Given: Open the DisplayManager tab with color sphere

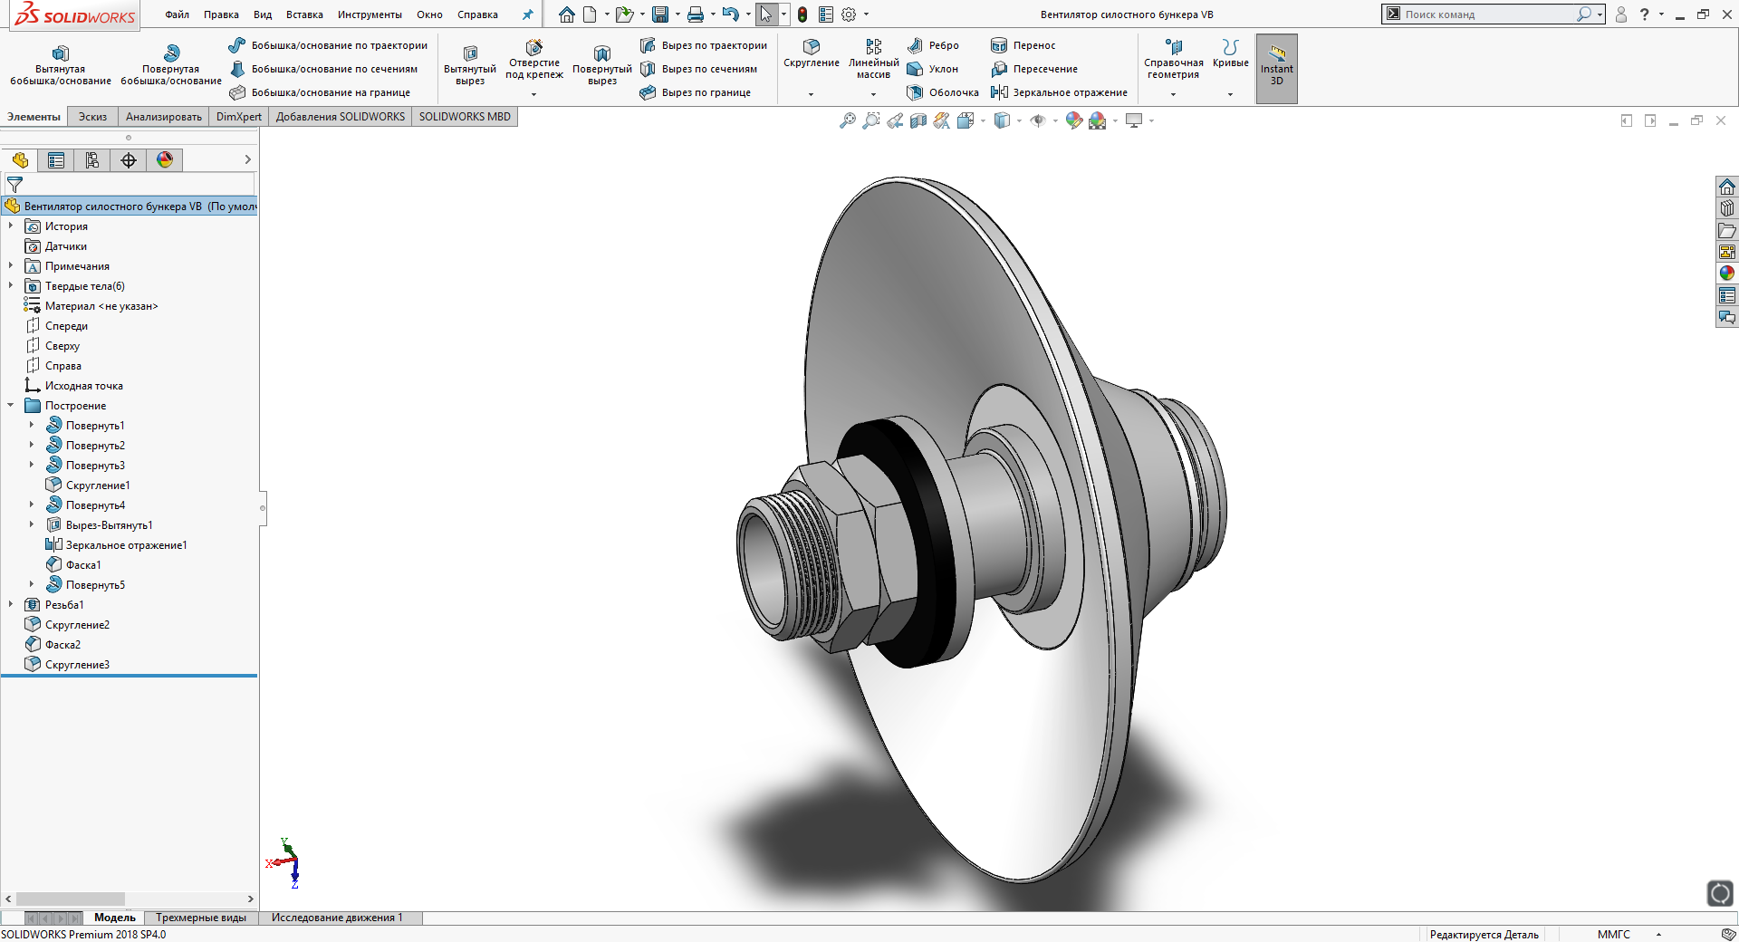Looking at the screenshot, I should coord(165,160).
